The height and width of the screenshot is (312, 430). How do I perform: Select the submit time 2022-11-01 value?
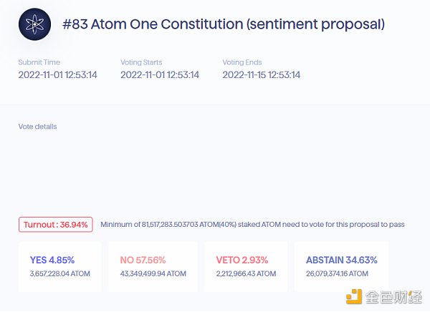(x=58, y=74)
